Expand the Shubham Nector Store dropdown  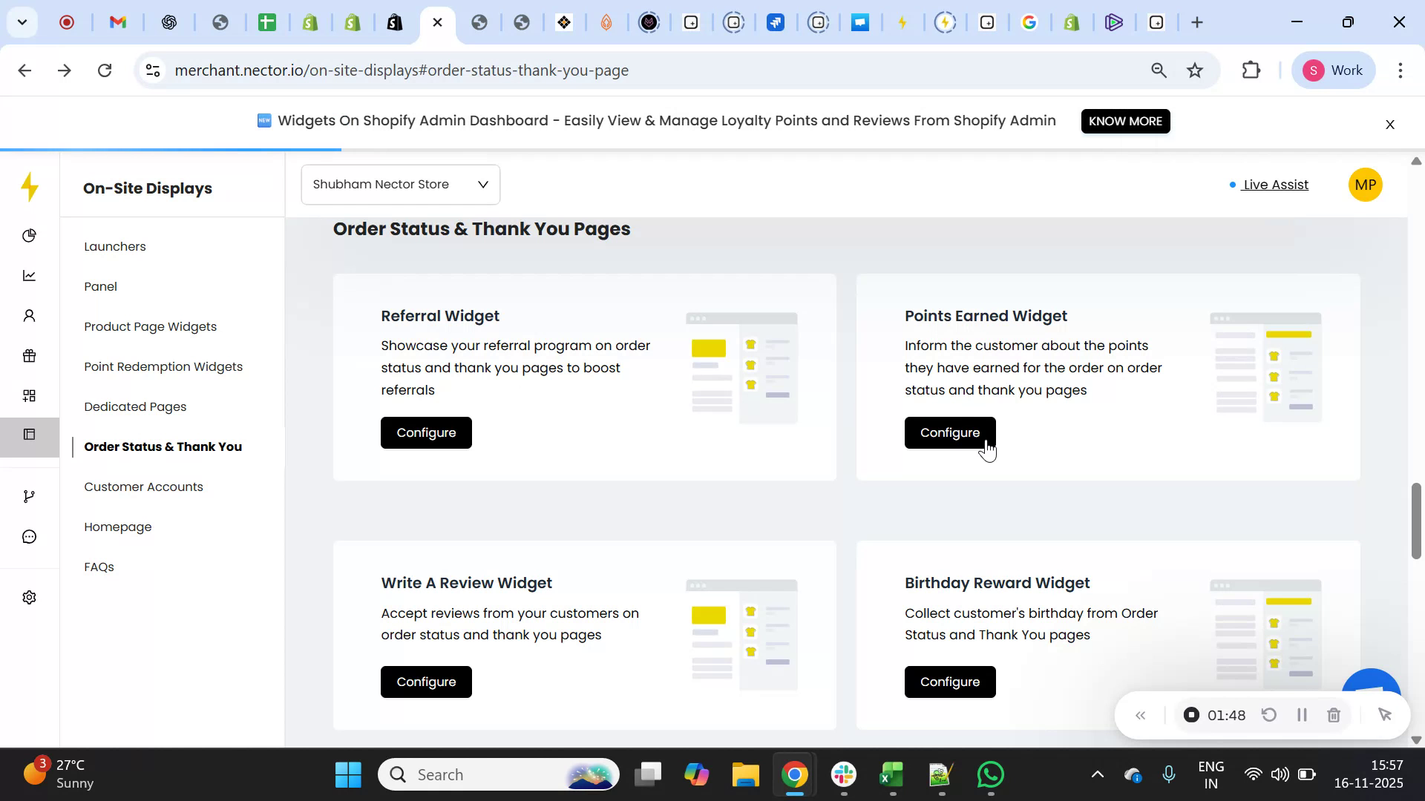(x=400, y=185)
